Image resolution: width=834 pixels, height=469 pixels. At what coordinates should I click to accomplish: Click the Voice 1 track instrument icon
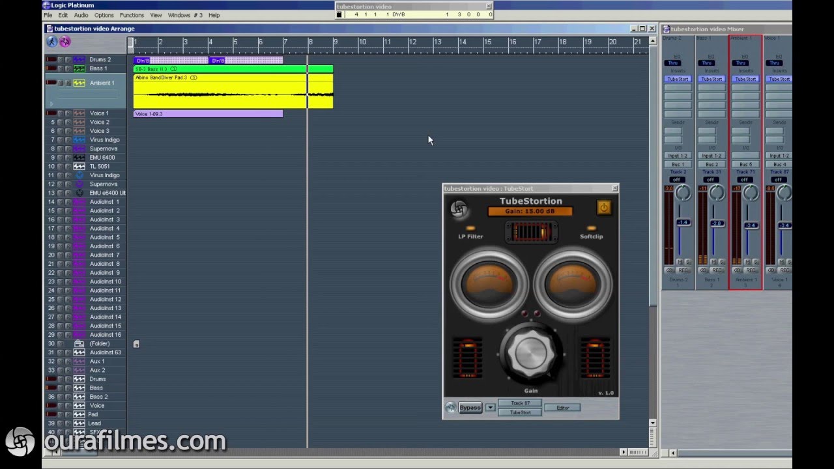tap(79, 113)
